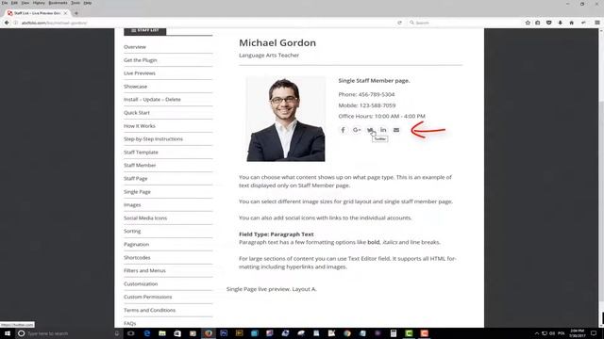Reload the page with the refresh icon

399,23
